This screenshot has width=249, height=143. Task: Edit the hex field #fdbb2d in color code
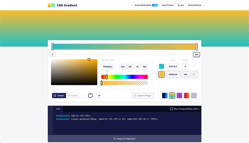(107, 67)
